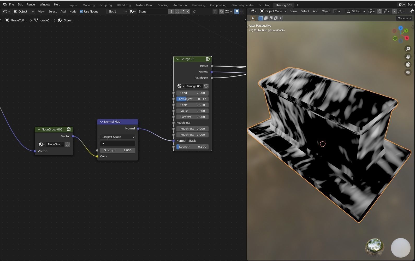This screenshot has height=261, width=415.
Task: Open the Object Mode dropdown
Action: coord(273,11)
